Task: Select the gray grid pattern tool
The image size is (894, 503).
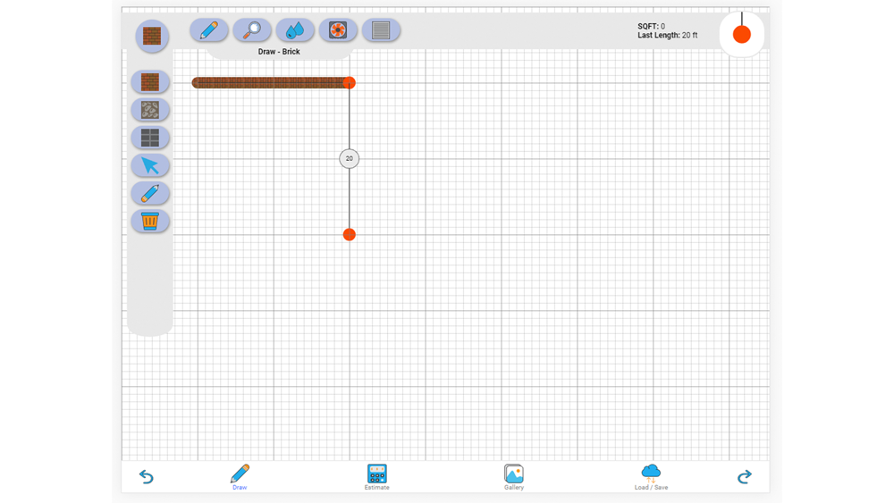Action: coord(381,30)
